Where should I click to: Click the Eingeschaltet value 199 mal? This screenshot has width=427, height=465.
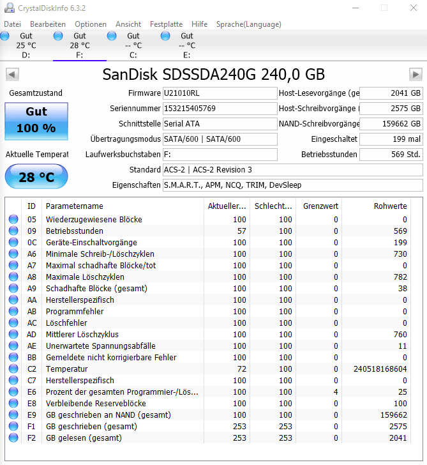[391, 139]
